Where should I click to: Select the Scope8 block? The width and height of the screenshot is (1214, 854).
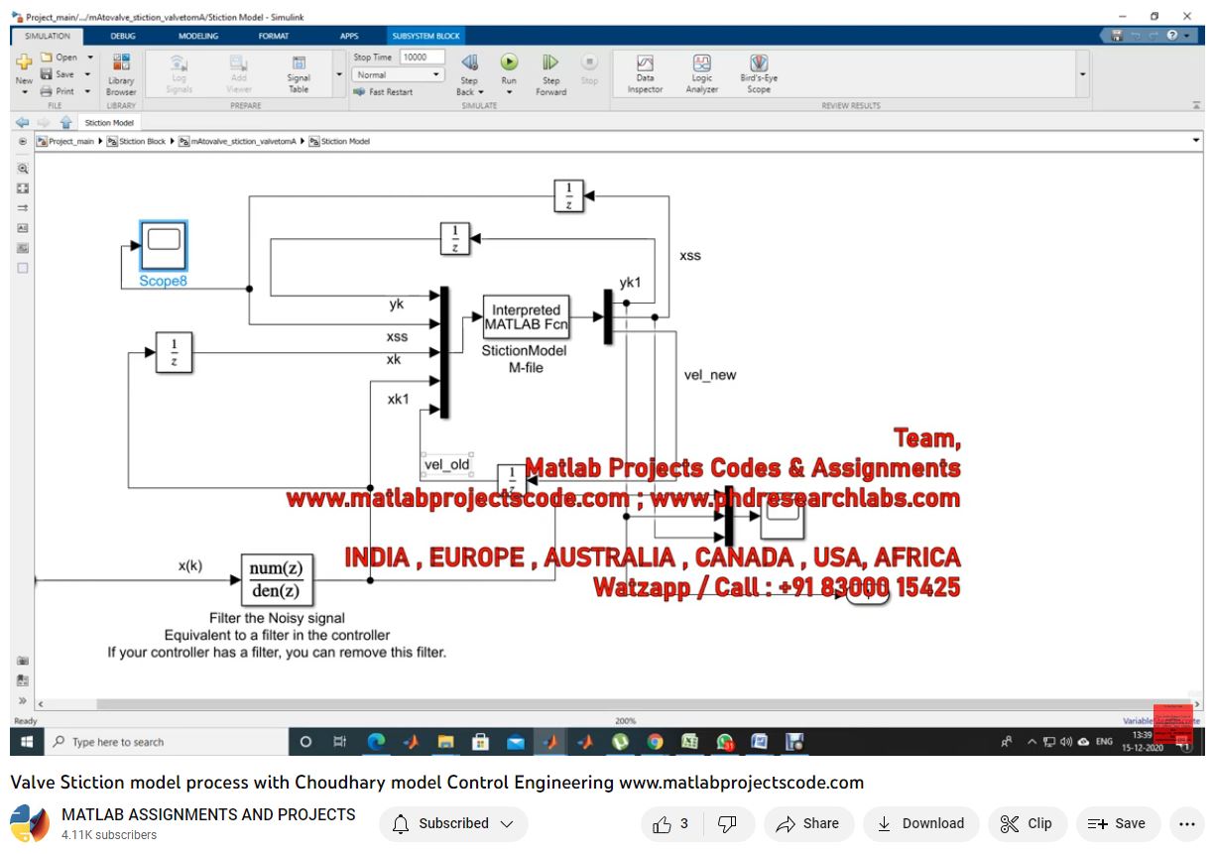[x=163, y=246]
